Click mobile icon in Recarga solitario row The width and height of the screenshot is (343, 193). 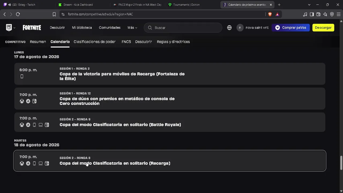coord(34,164)
